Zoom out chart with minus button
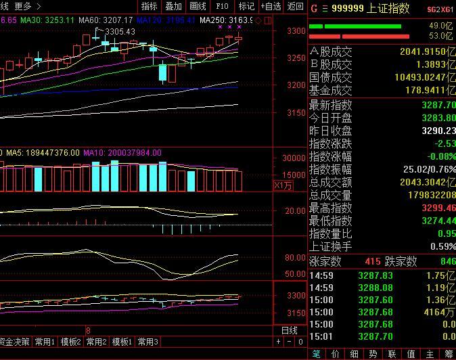The image size is (456, 360). click(290, 342)
